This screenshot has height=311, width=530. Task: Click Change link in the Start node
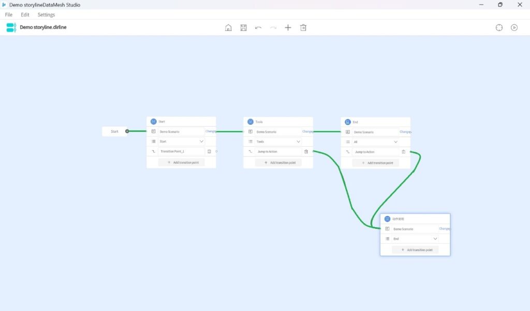(211, 132)
